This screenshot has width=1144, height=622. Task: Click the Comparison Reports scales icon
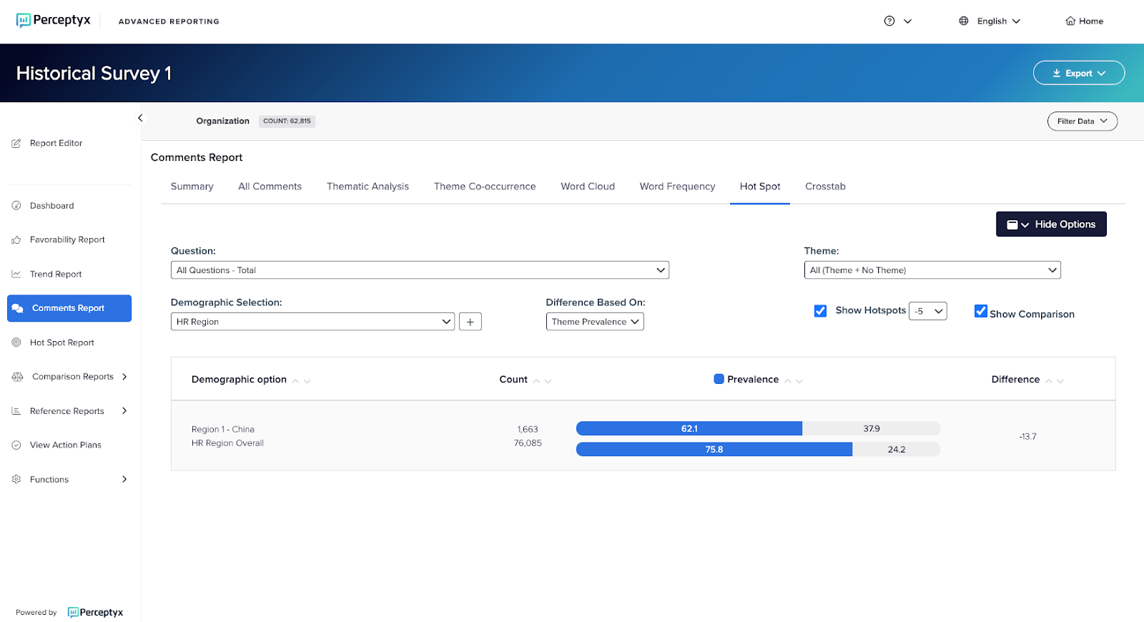[x=17, y=377]
